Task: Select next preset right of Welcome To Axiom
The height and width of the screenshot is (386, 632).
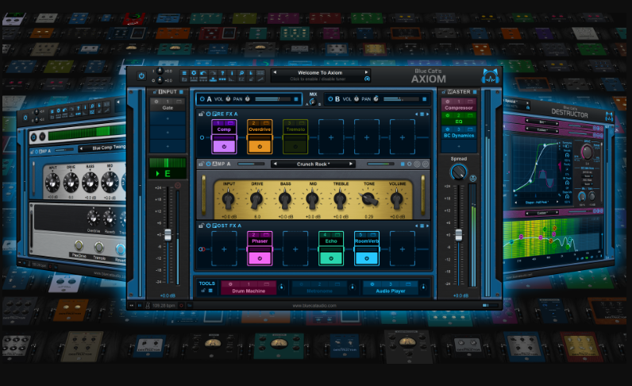Action: tap(366, 72)
